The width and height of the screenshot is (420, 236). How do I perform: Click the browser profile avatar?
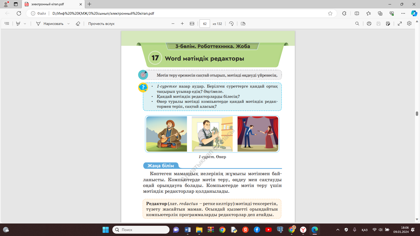pyautogui.click(x=6, y=4)
